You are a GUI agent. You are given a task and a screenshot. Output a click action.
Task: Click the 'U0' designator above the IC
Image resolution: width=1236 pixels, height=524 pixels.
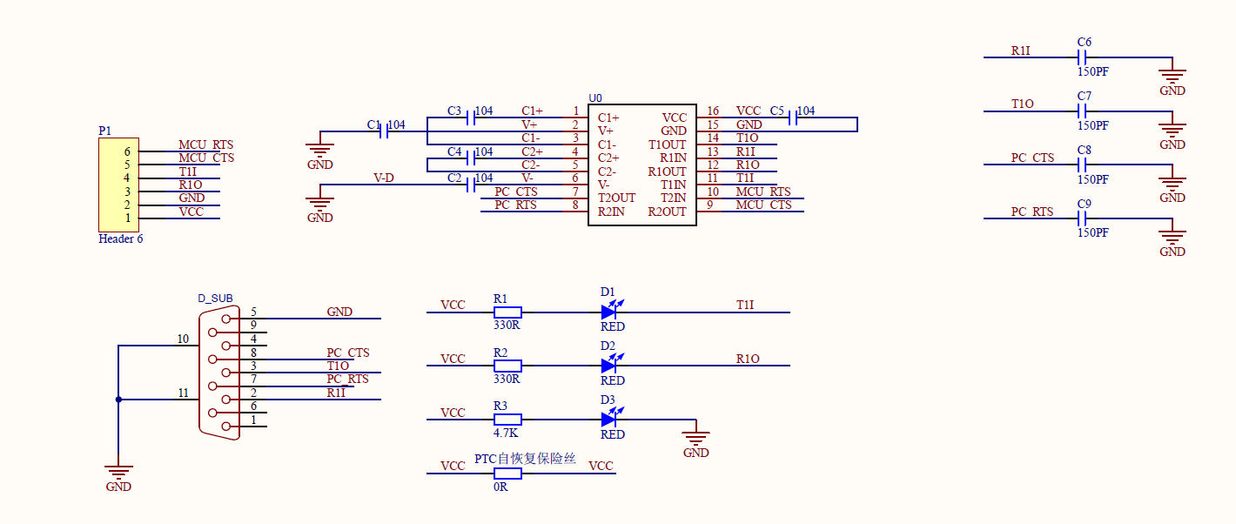tap(595, 98)
